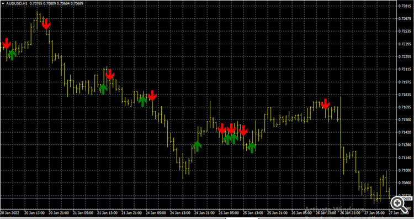Click price axis label 0.72395
The image size is (414, 219).
405,44
